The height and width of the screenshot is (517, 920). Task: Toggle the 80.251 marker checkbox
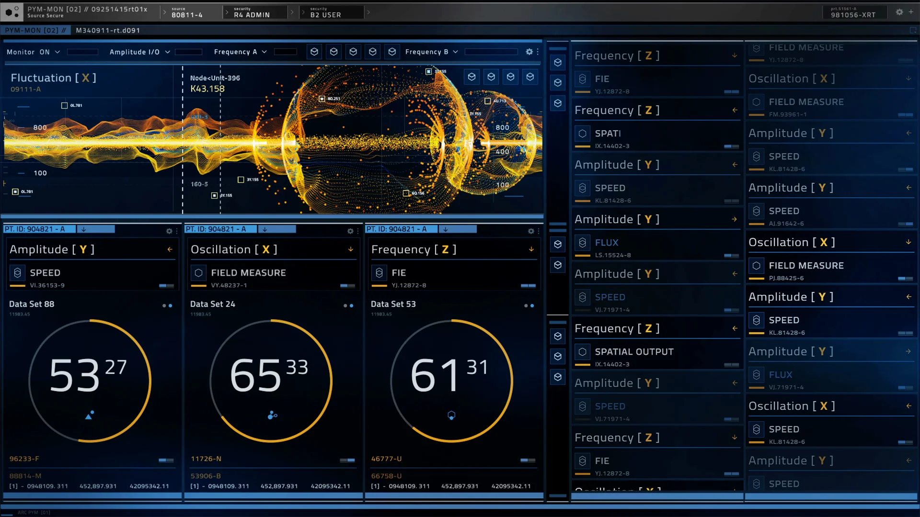pos(322,99)
